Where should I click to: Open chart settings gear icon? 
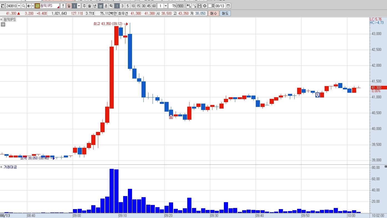(205, 6)
